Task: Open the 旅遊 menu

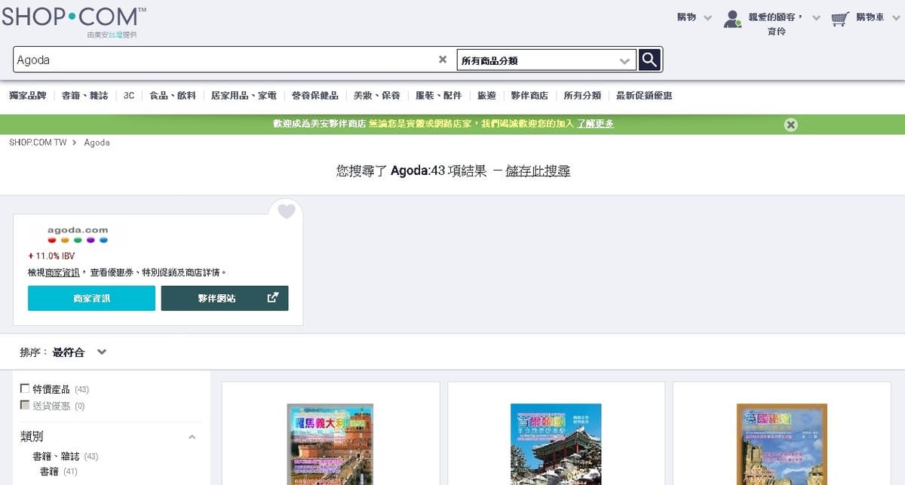Action: coord(486,96)
